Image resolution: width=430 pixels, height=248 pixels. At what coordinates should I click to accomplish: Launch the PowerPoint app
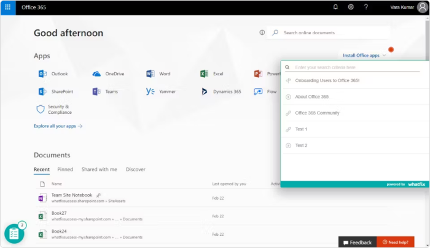click(x=267, y=74)
